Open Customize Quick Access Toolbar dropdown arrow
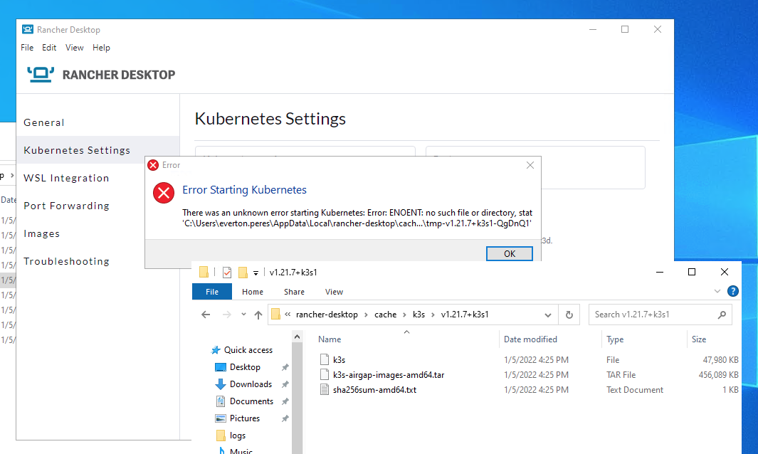This screenshot has width=758, height=454. (x=256, y=273)
